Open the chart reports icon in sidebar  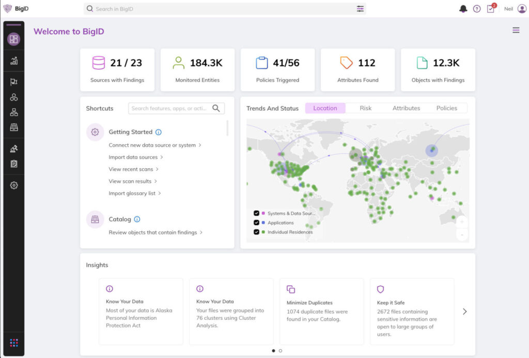(14, 61)
